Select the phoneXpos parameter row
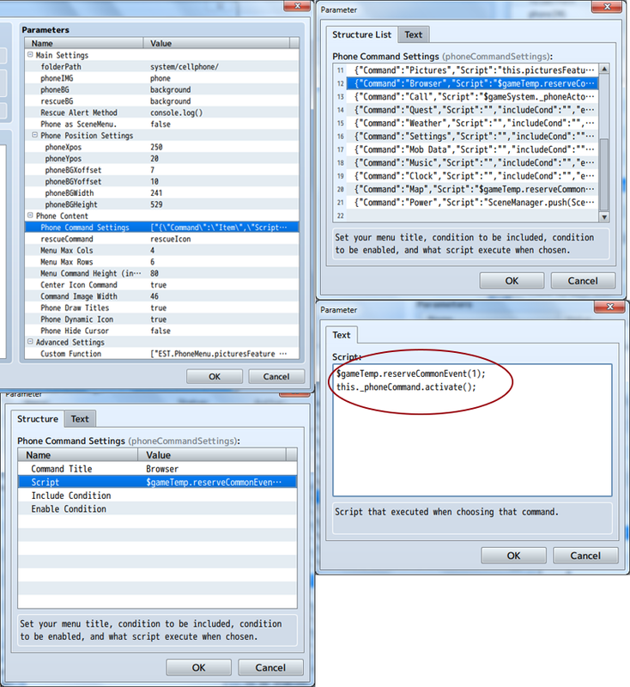Viewport: 630px width, 687px height. pyautogui.click(x=162, y=147)
